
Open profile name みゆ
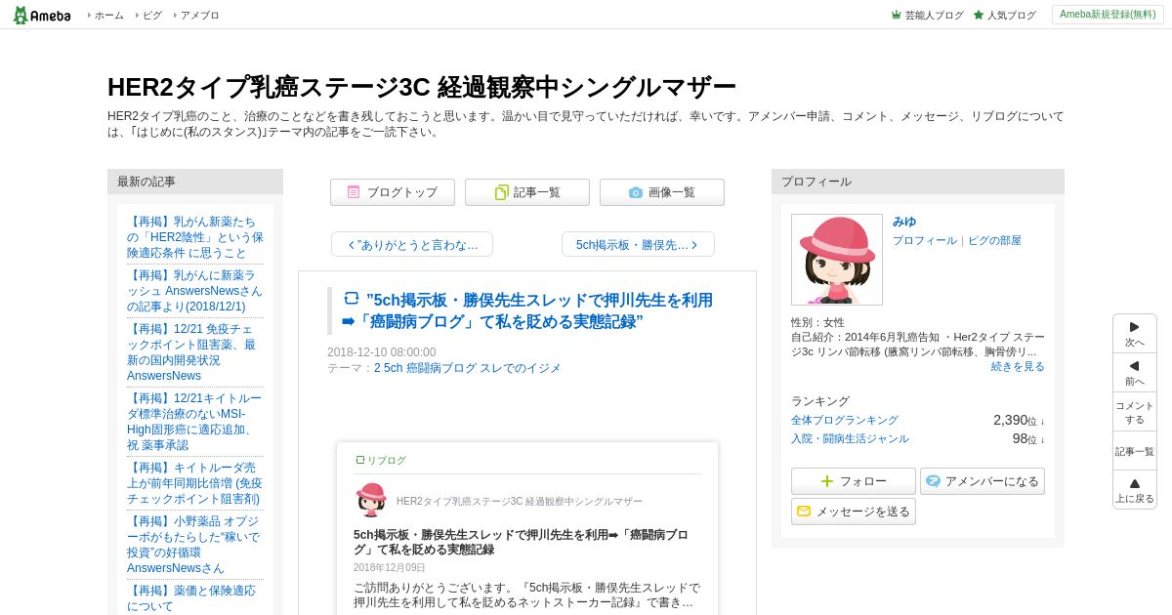pos(904,222)
